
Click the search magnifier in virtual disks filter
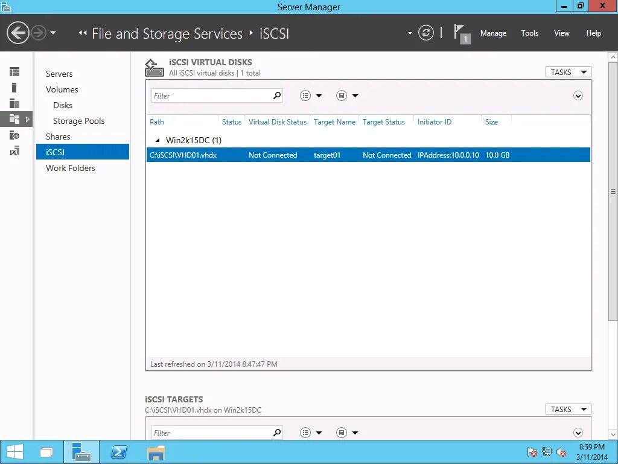tap(277, 95)
